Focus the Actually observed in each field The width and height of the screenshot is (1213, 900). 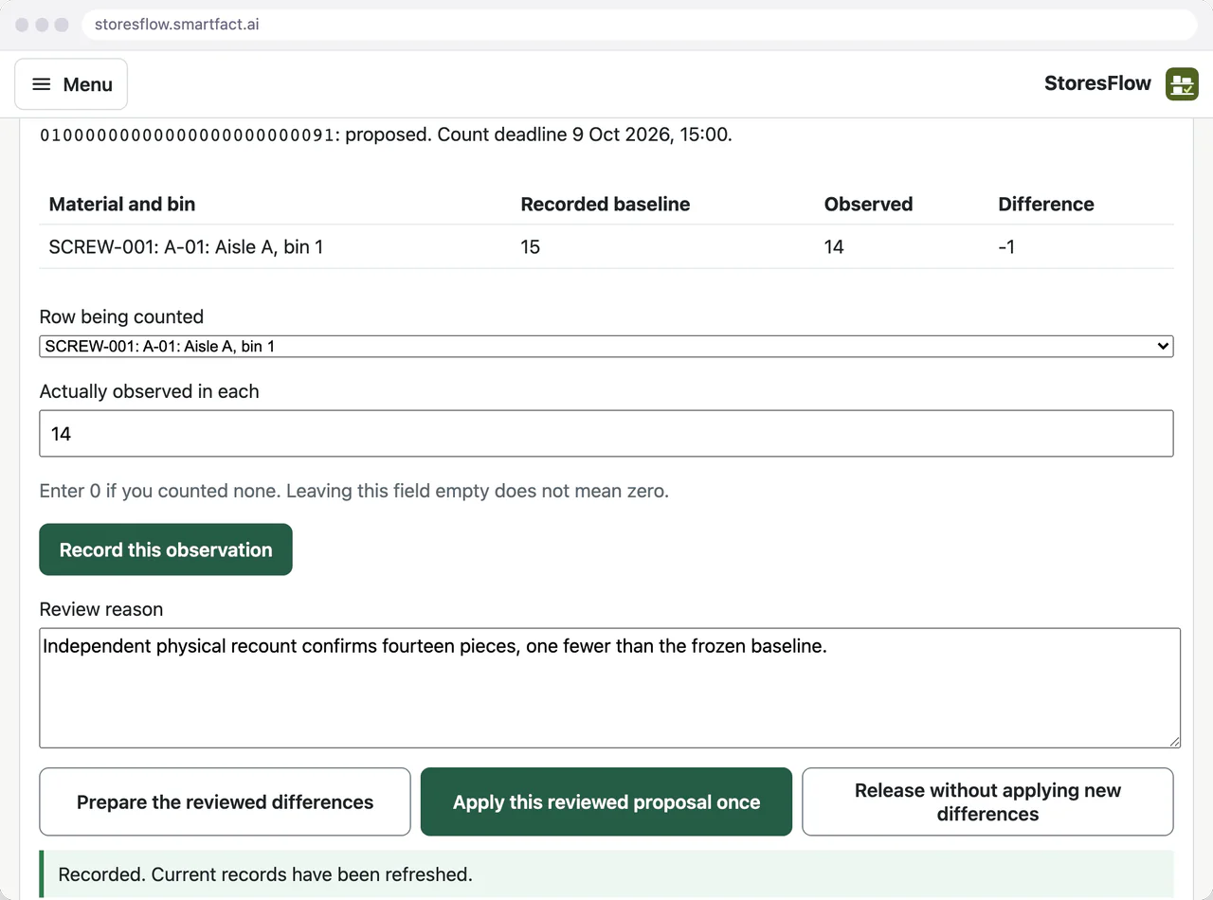pos(606,434)
